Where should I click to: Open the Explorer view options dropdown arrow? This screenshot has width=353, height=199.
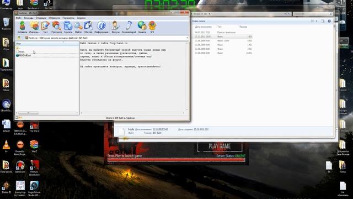(316, 21)
